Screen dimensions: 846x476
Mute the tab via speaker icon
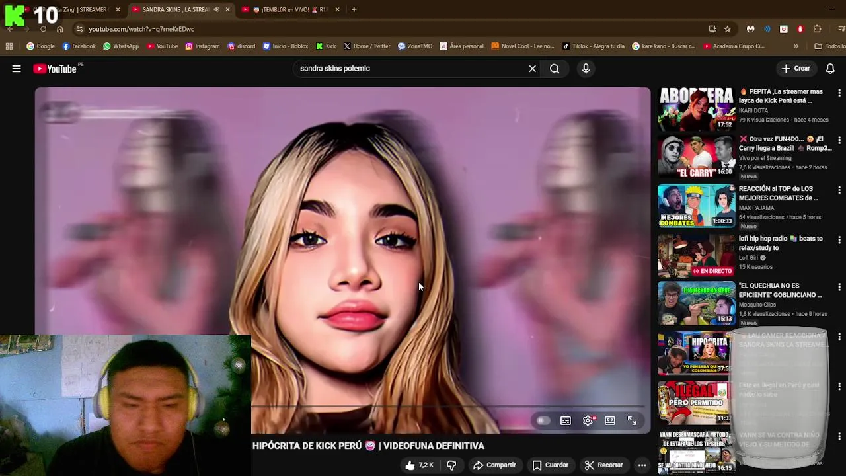pyautogui.click(x=216, y=9)
